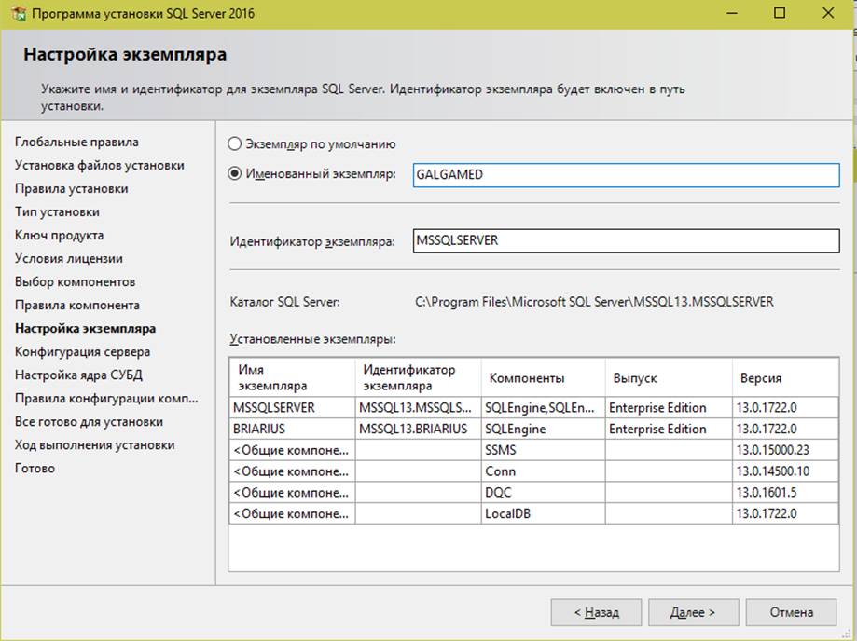
Task: Open the Тип установки step
Action: 58,211
